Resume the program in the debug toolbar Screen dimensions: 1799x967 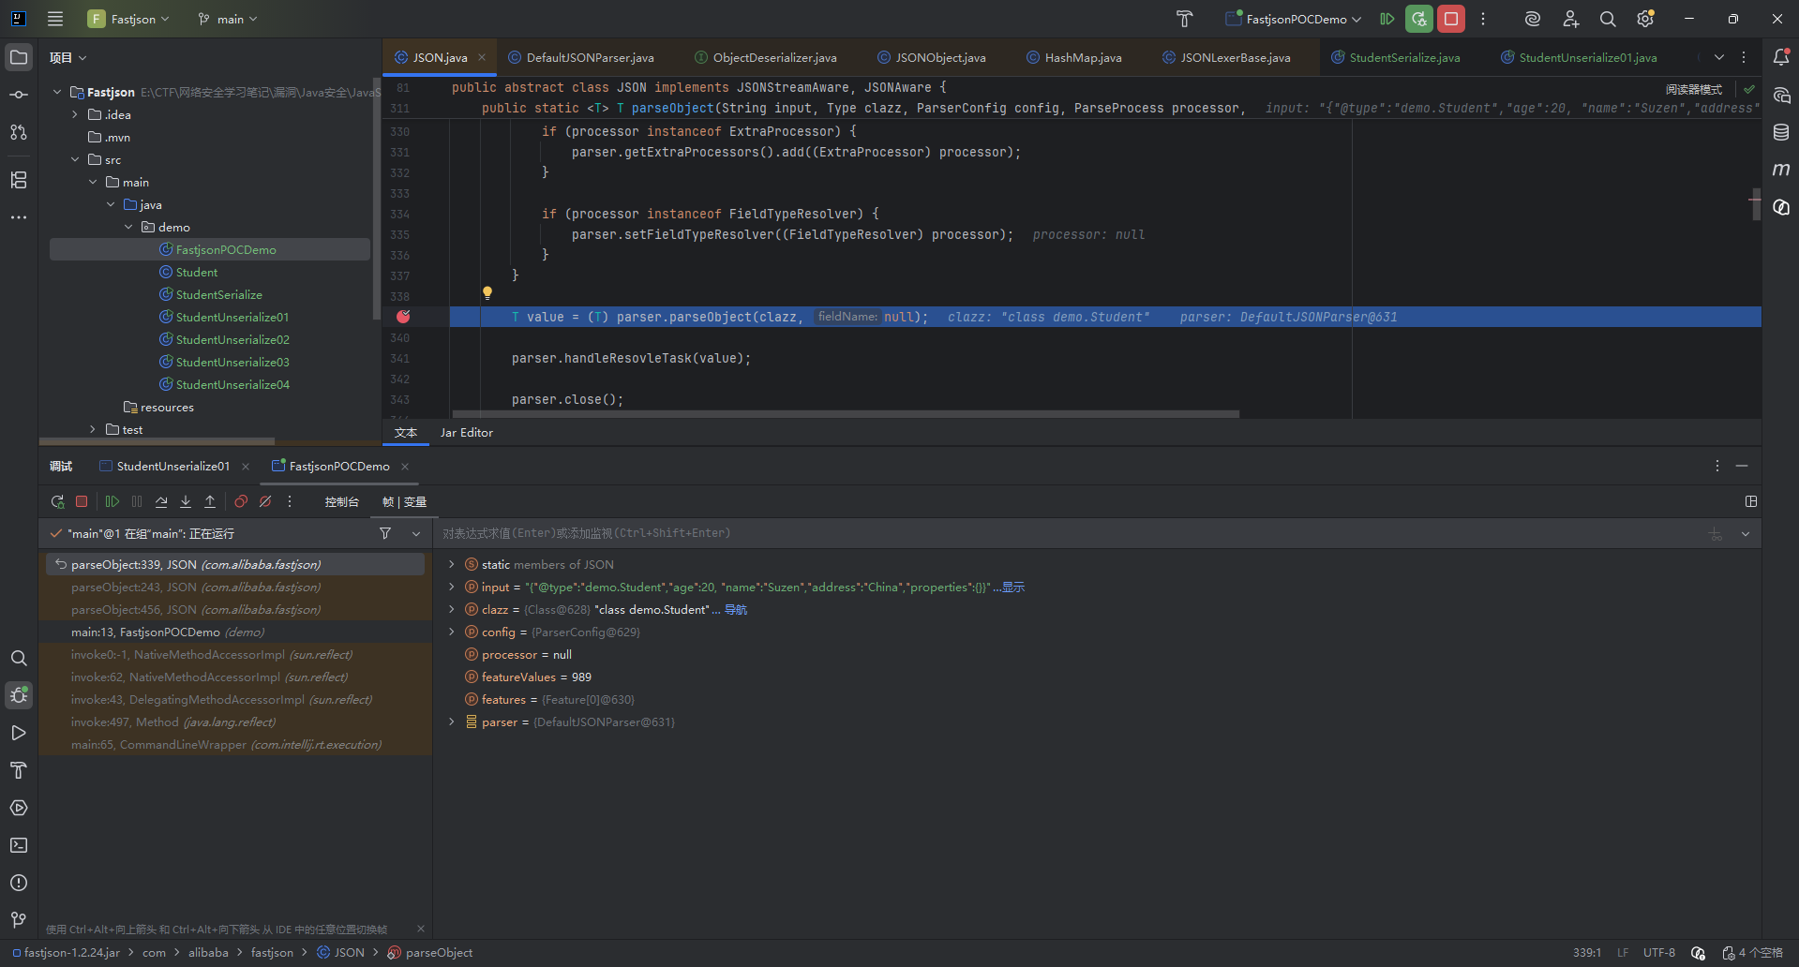click(112, 502)
